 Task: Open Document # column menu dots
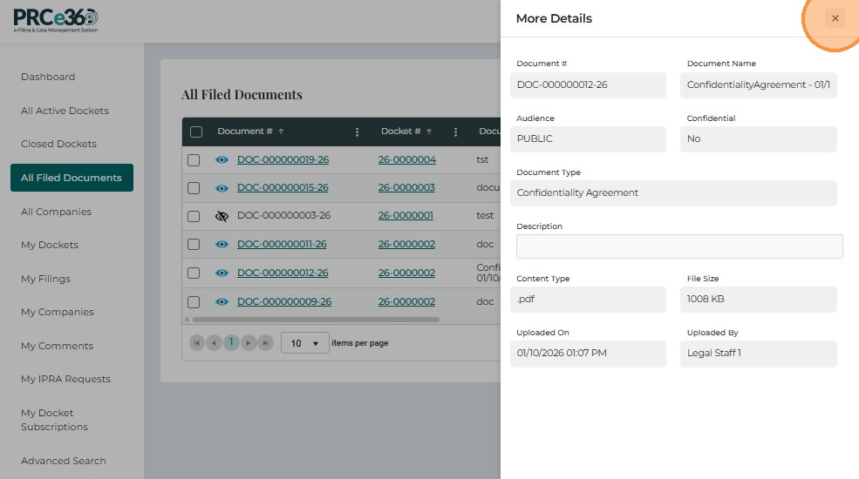[x=358, y=132]
